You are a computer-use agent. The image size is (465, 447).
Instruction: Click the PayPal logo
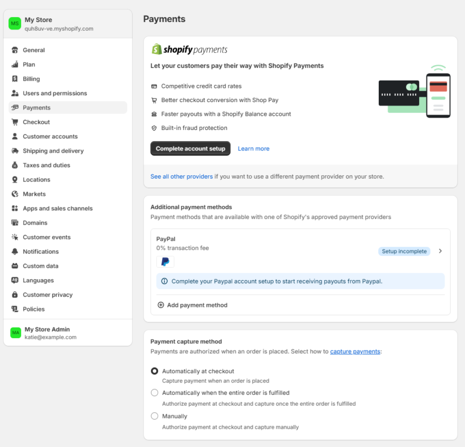click(x=165, y=262)
